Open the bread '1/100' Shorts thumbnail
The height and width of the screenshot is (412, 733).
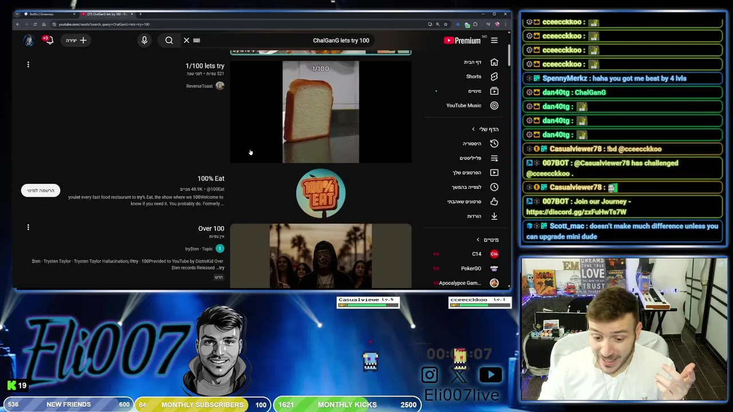click(x=321, y=112)
